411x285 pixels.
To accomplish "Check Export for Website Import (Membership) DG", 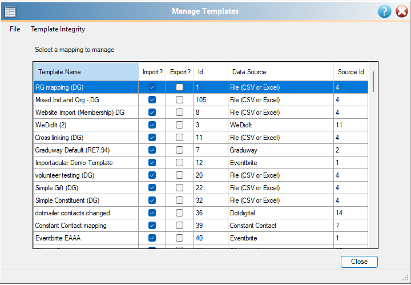I will click(180, 112).
